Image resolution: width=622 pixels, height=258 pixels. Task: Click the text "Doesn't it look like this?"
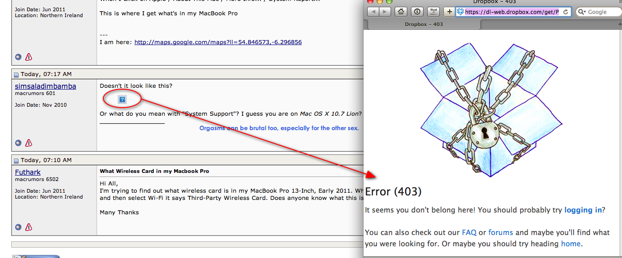[136, 86]
